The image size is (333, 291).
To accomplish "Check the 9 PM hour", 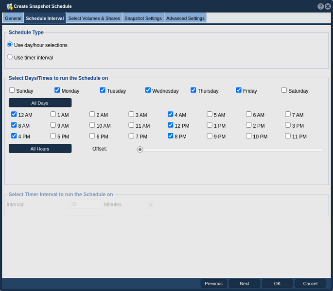I will point(210,136).
